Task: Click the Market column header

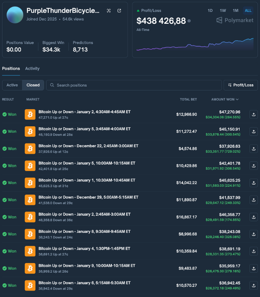Action: (x=33, y=99)
